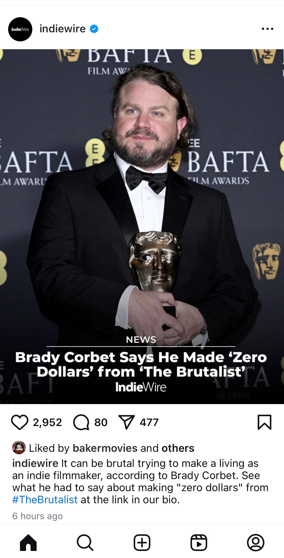
Task: Open the indiewire name in the caption
Action: point(35,463)
